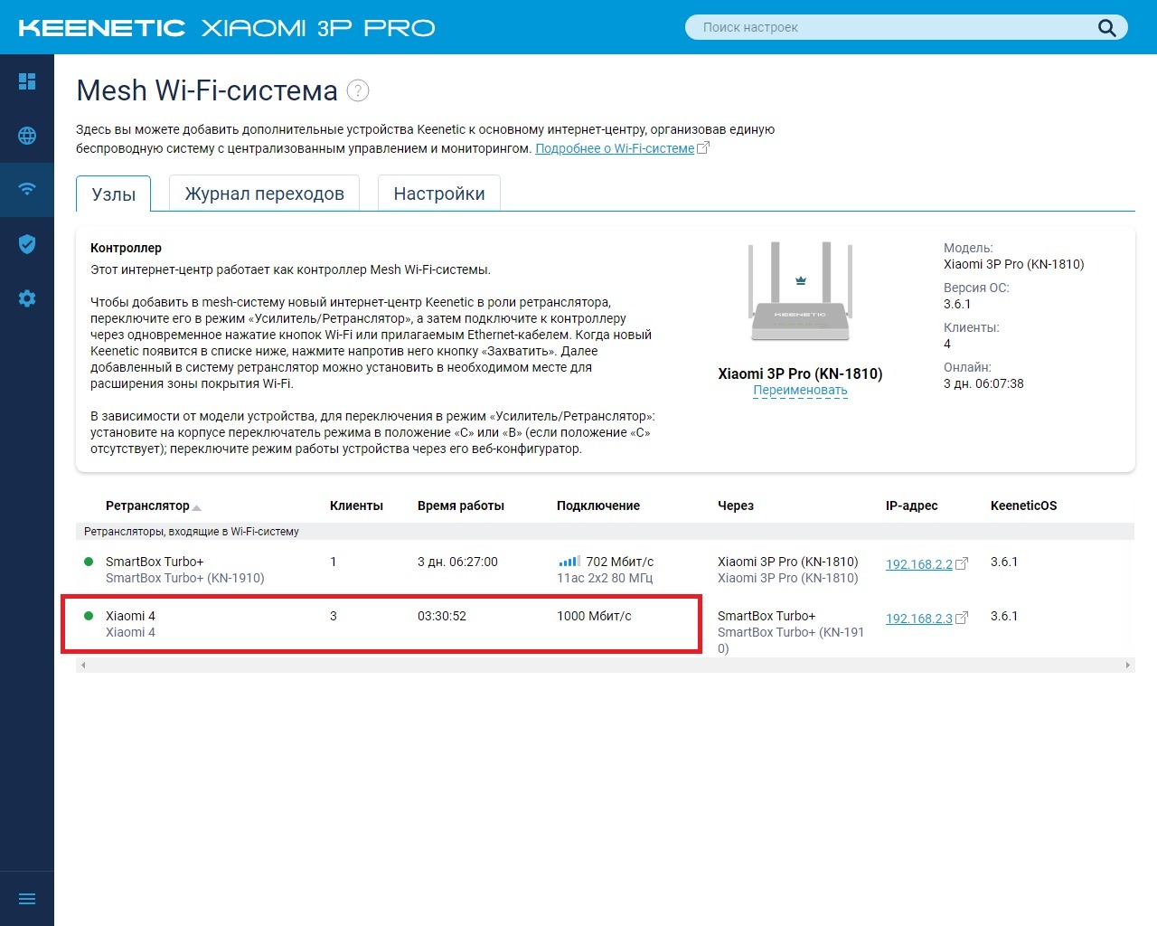Click the router image thumbnail
The width and height of the screenshot is (1157, 926).
800,292
